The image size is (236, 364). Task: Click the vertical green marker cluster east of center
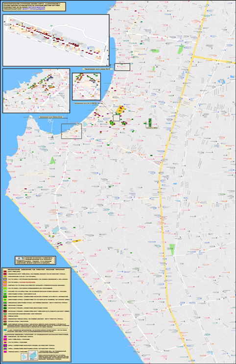[x=150, y=122]
